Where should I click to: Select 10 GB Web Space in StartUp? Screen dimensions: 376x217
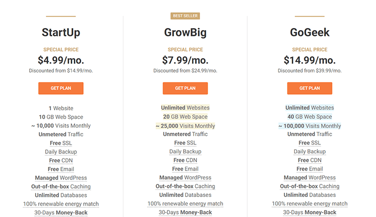(x=61, y=117)
